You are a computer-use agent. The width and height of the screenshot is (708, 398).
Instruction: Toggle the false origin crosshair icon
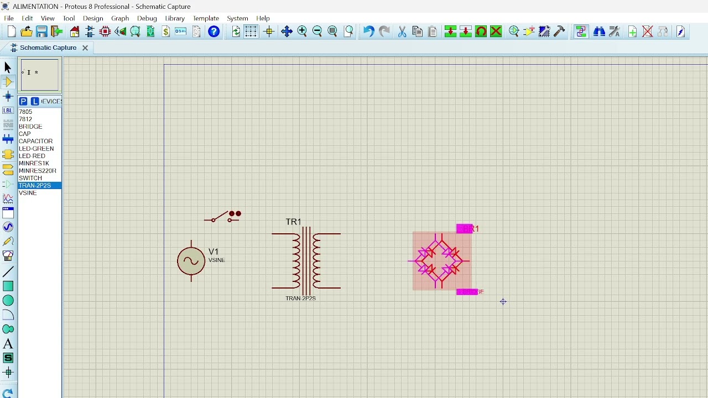(x=269, y=32)
